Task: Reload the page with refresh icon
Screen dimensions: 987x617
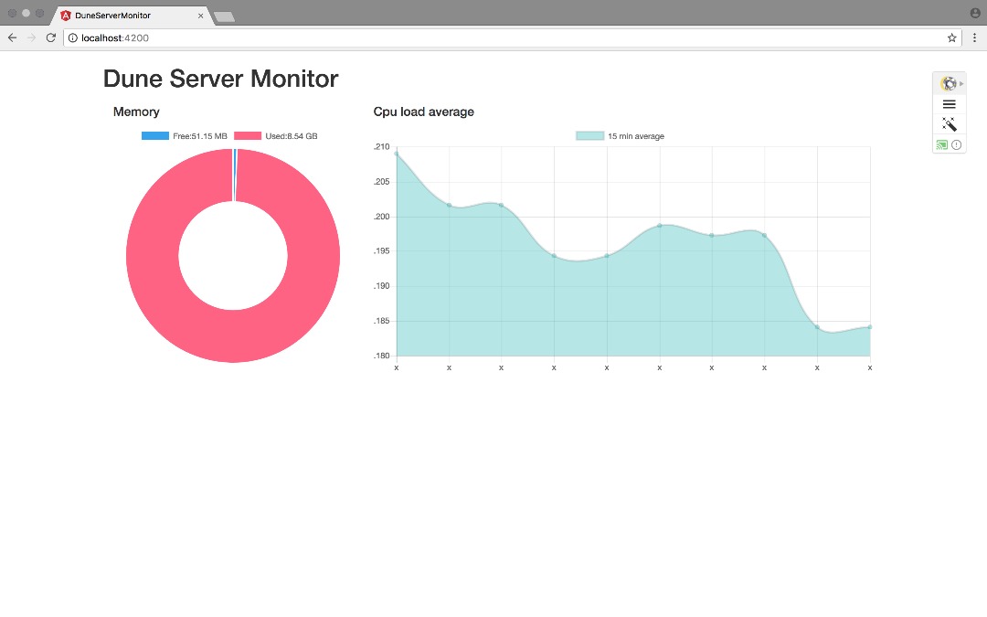Action: coord(51,37)
